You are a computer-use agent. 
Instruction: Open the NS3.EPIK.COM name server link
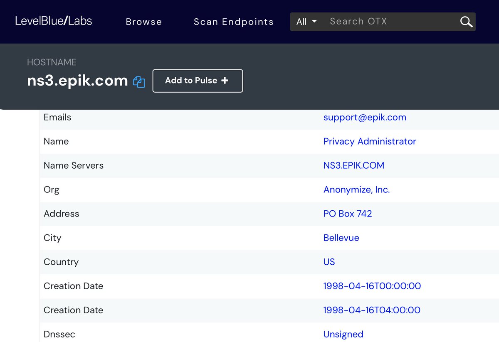coord(354,165)
